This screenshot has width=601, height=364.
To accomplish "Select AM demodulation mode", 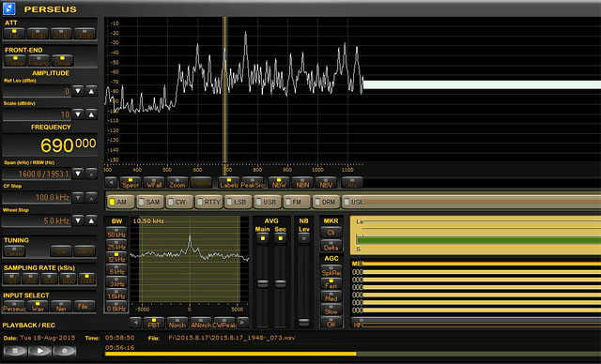I will 120,202.
